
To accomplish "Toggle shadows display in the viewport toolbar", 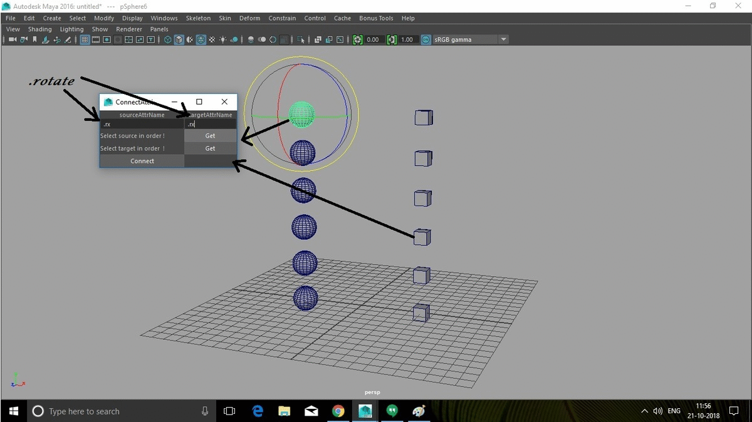I will point(234,39).
